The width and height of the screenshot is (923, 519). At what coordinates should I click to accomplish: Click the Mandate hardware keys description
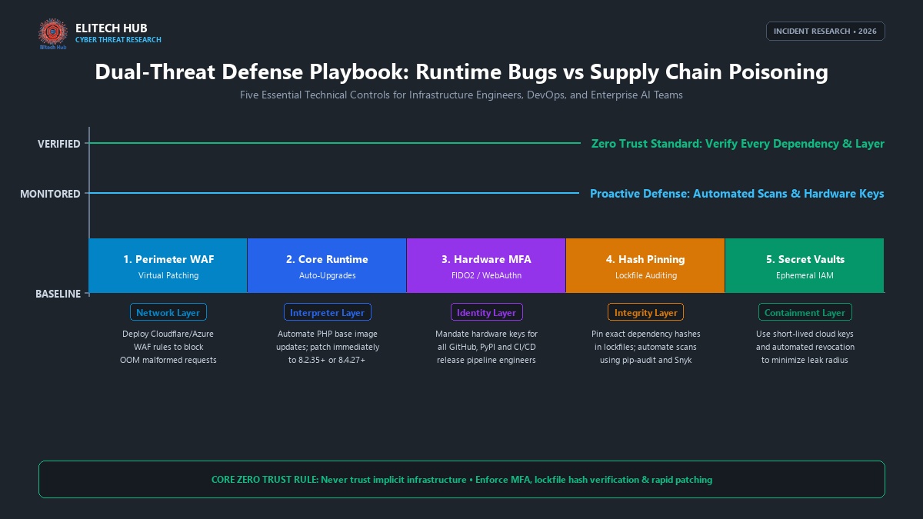pyautogui.click(x=486, y=347)
